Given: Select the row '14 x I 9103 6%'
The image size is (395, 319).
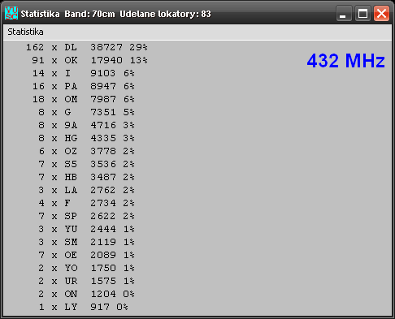Looking at the screenshot, I should [x=84, y=73].
